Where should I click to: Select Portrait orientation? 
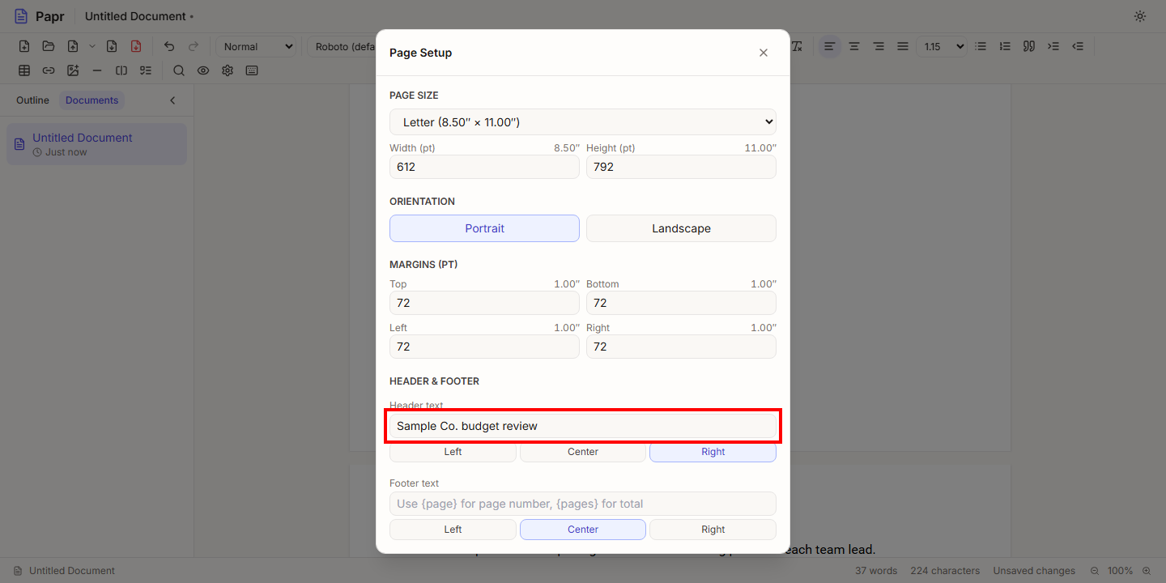[x=484, y=228]
